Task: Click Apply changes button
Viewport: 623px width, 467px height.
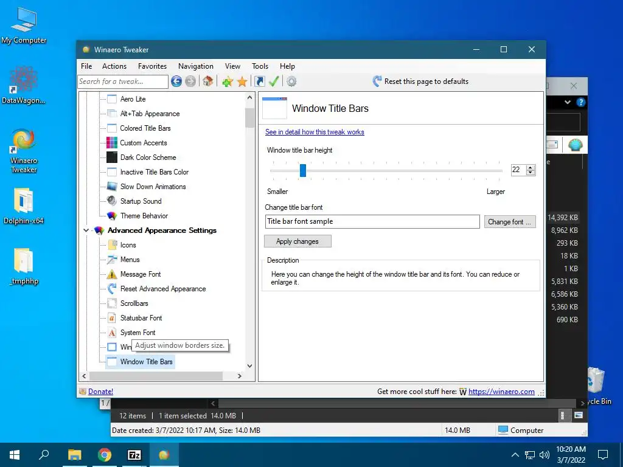Action: coord(298,241)
